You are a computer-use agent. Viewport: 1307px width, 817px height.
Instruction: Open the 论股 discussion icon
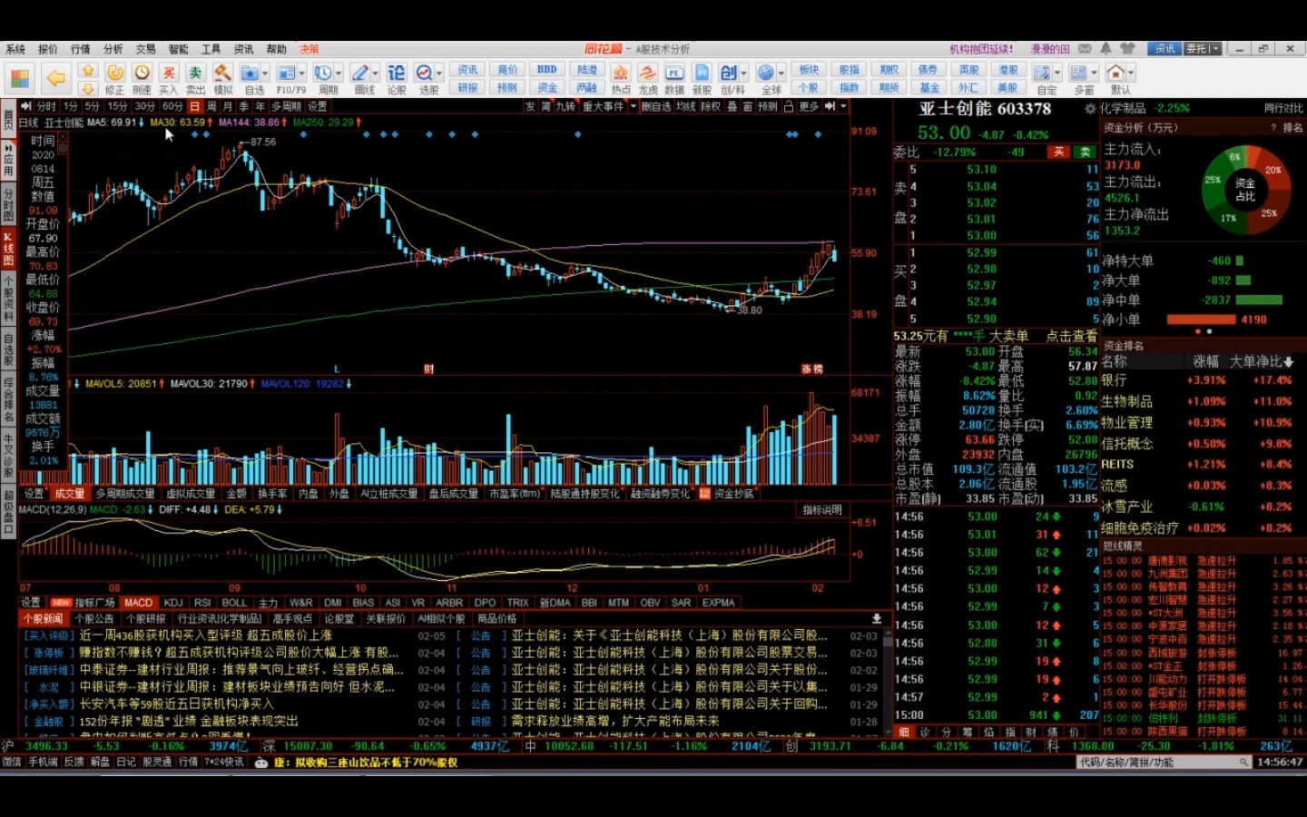(x=397, y=73)
